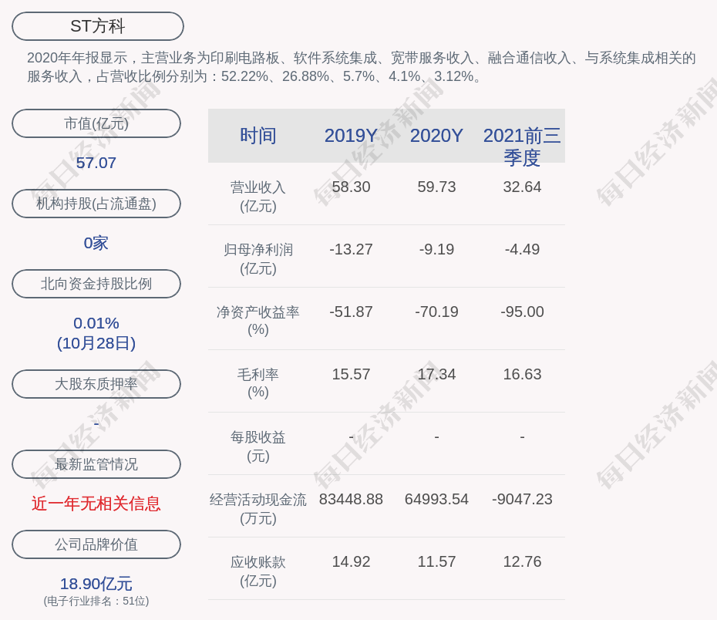
Task: Click the 11.57 receivables cell
Action: click(436, 561)
